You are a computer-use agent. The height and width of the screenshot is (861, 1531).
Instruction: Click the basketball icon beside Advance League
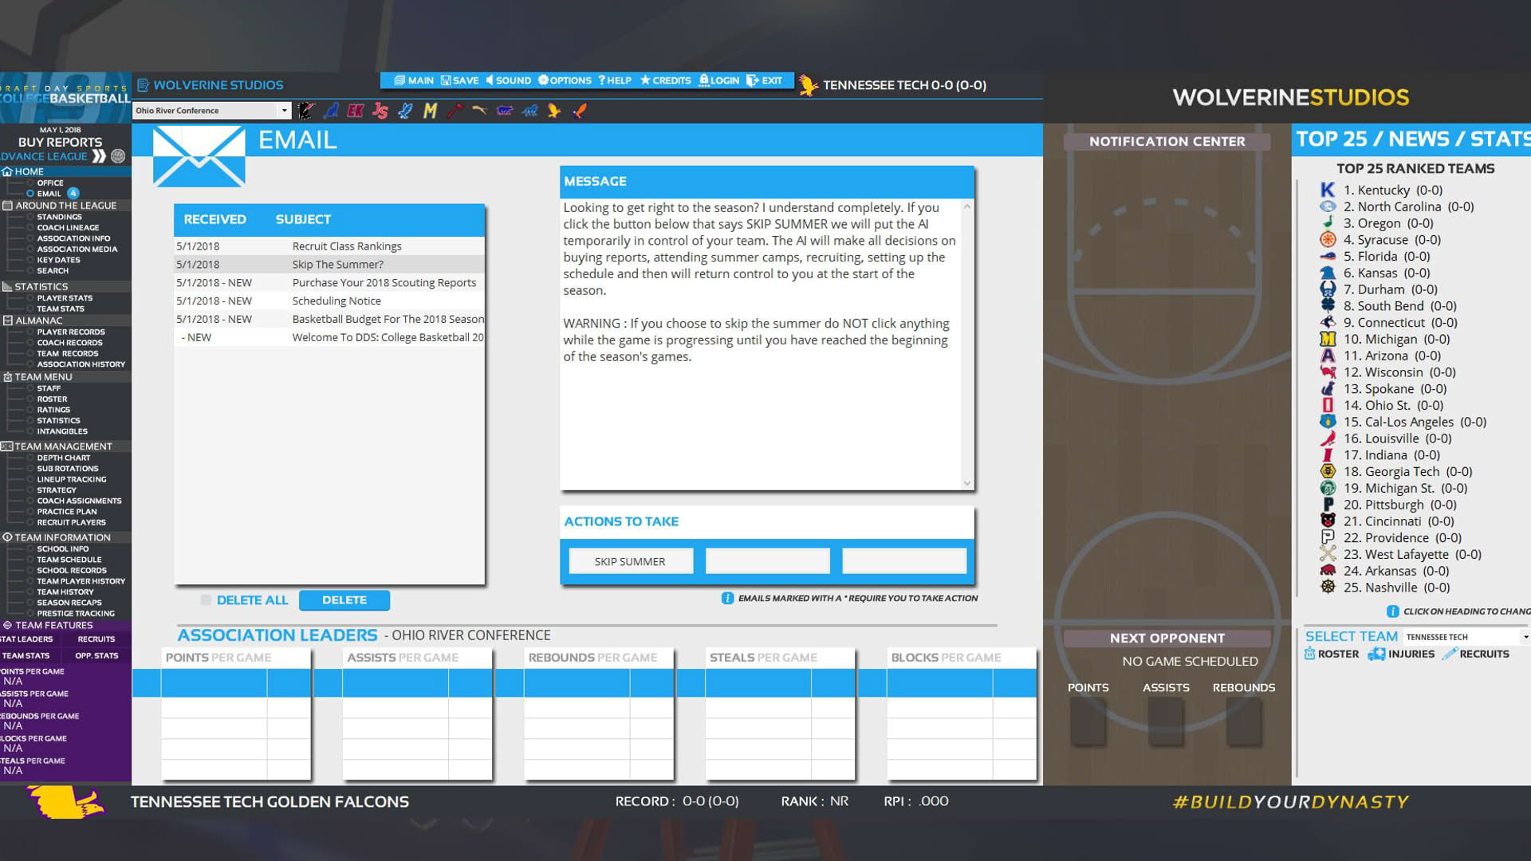tap(118, 156)
